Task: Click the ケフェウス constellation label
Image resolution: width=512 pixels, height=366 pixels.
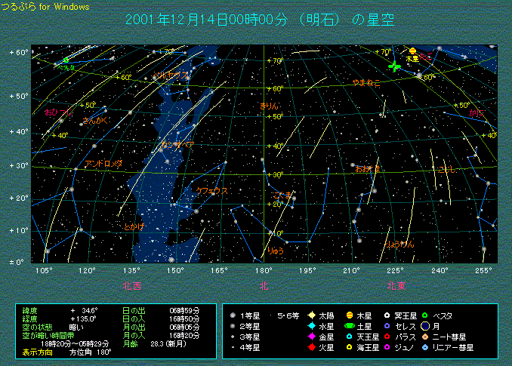Action: (211, 191)
